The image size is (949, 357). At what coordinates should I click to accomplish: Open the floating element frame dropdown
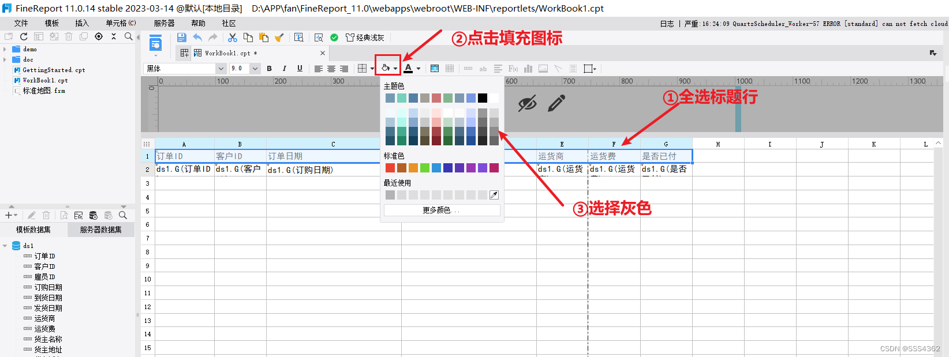click(590, 69)
